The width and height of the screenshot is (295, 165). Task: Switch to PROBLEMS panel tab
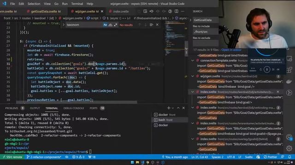pos(14,108)
